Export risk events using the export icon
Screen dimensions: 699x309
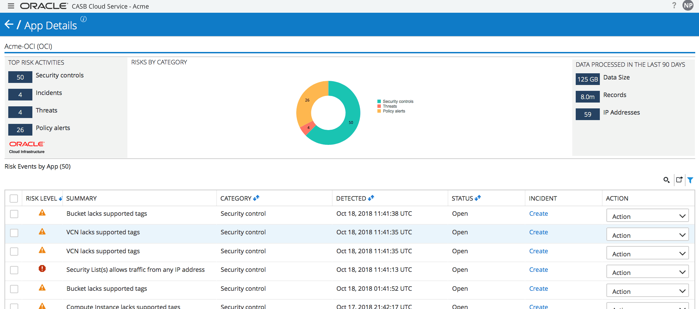[x=679, y=180]
